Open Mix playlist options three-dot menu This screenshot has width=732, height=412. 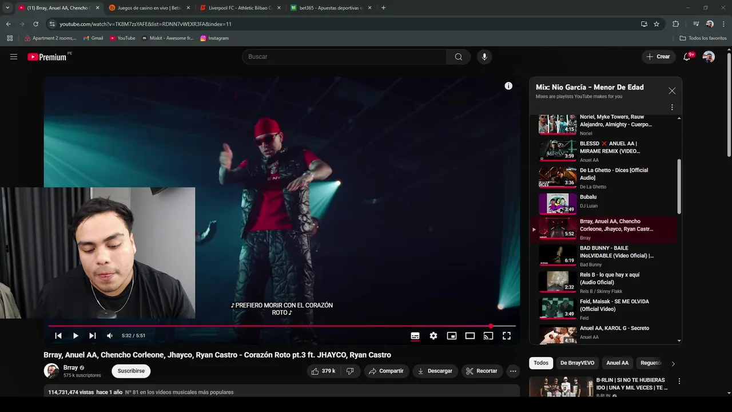pos(672,107)
